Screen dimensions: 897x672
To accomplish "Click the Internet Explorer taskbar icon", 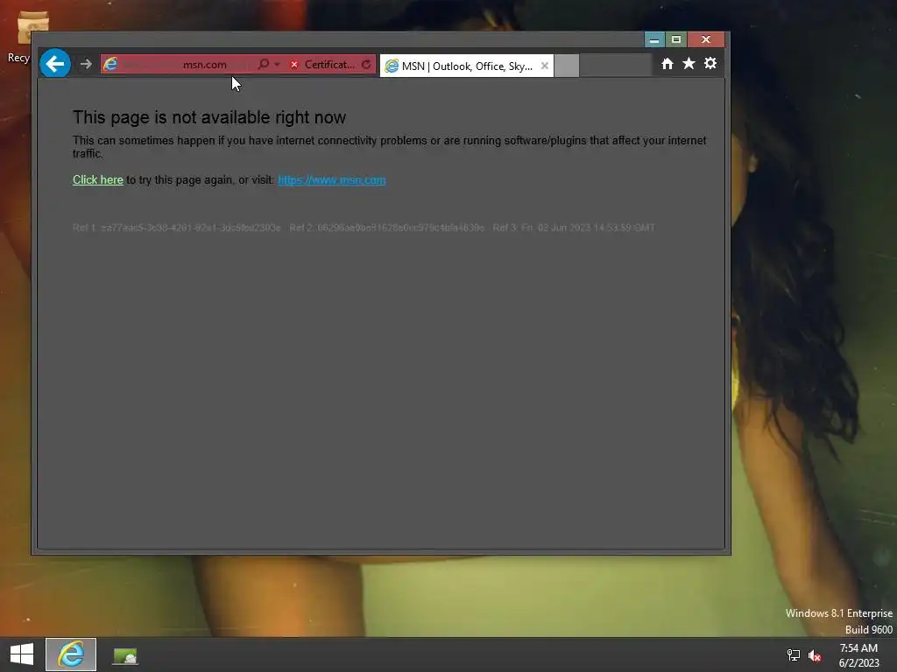I will pos(71,654).
